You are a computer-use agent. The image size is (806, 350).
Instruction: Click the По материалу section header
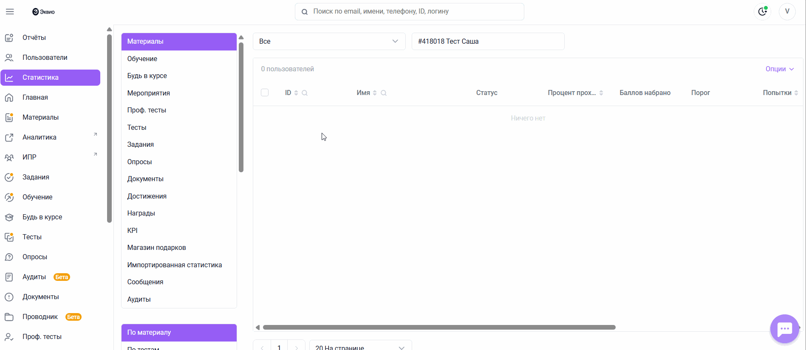(179, 333)
